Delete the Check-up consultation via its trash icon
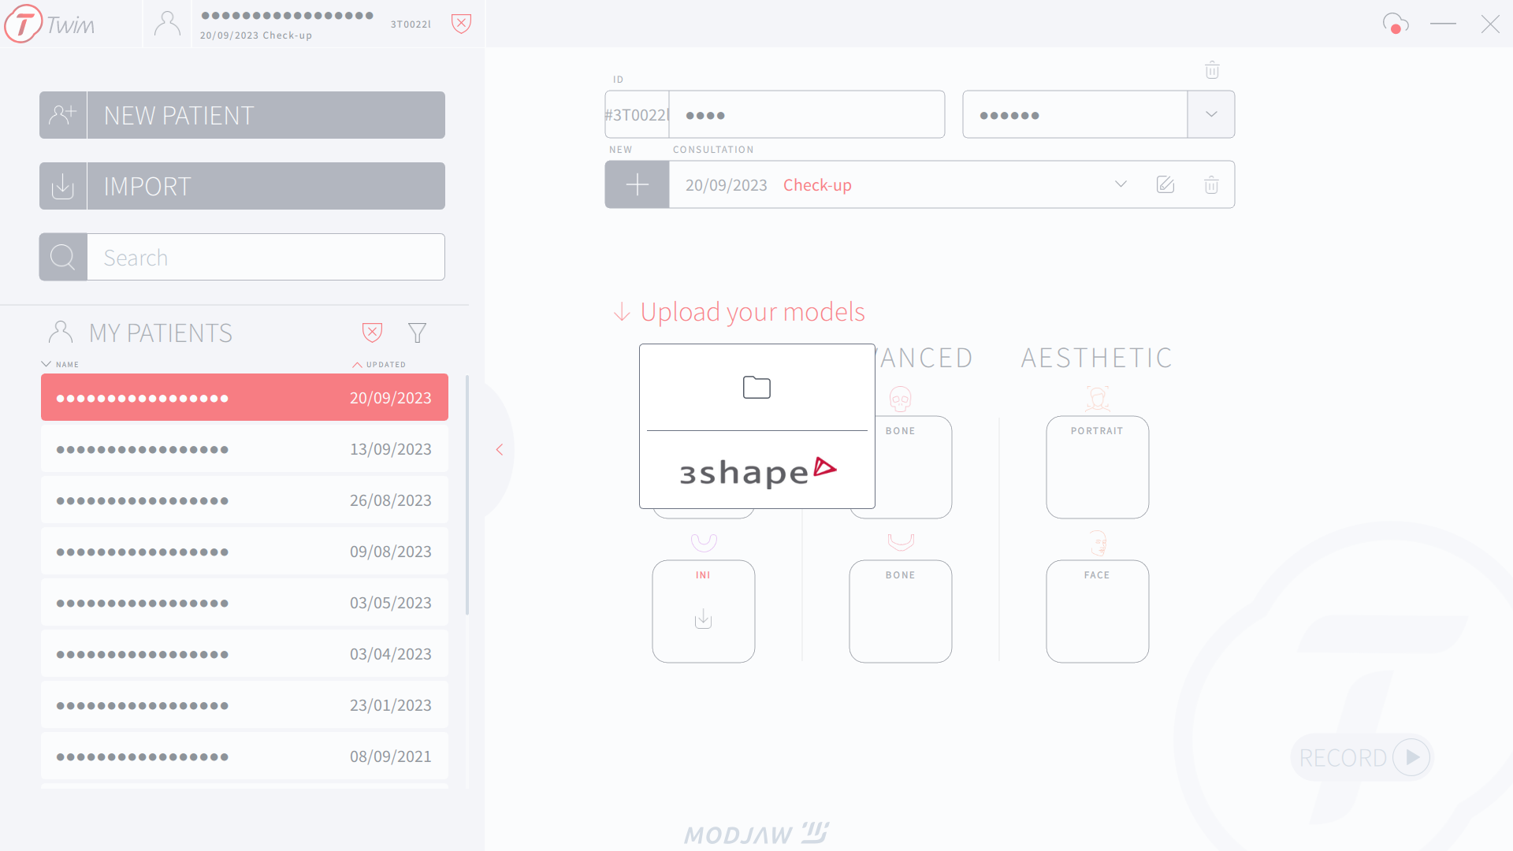The width and height of the screenshot is (1513, 851). click(x=1211, y=184)
